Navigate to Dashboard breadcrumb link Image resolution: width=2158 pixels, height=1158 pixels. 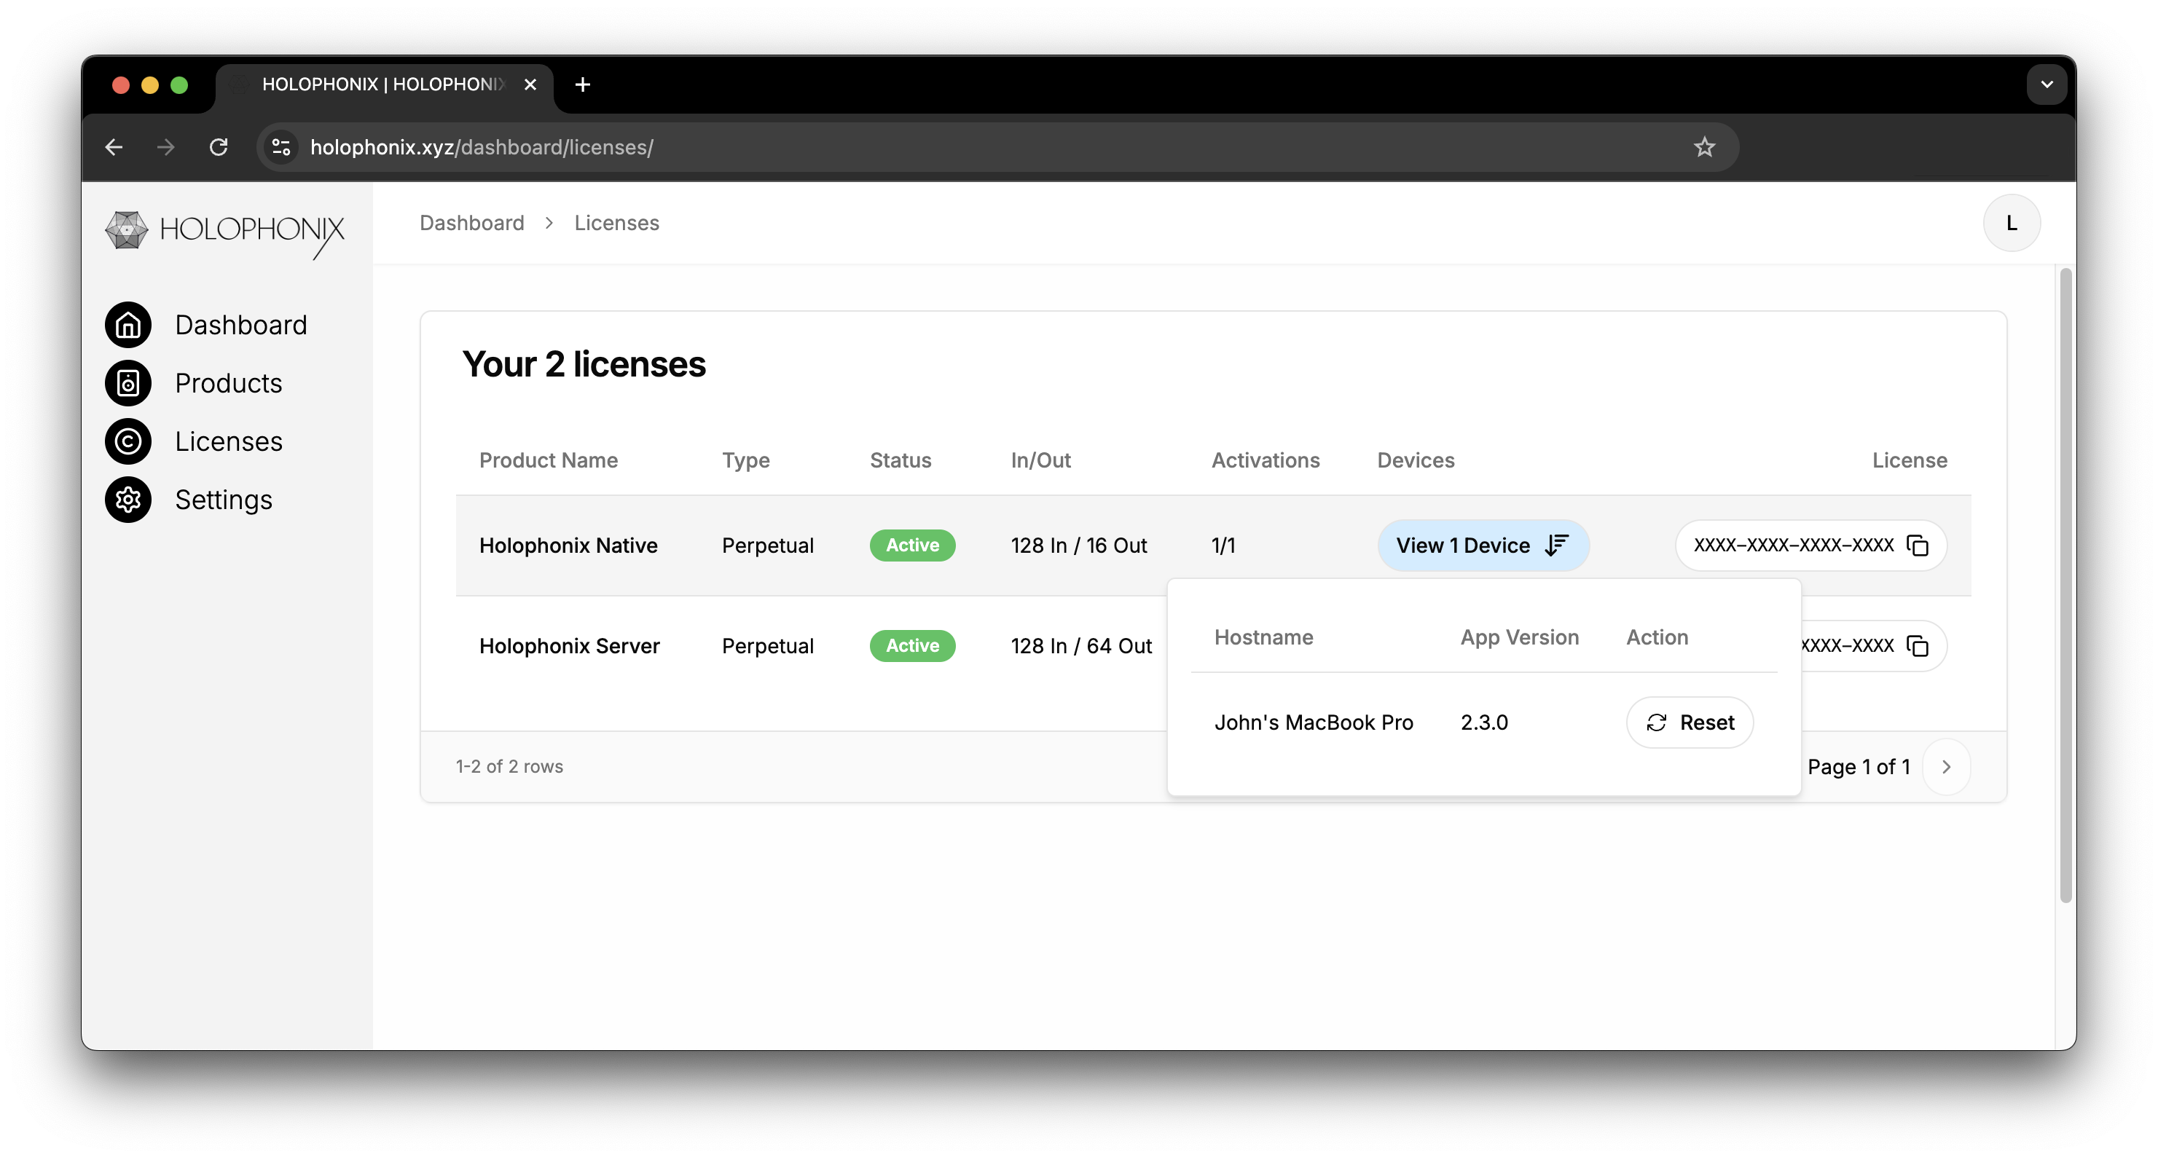[471, 224]
